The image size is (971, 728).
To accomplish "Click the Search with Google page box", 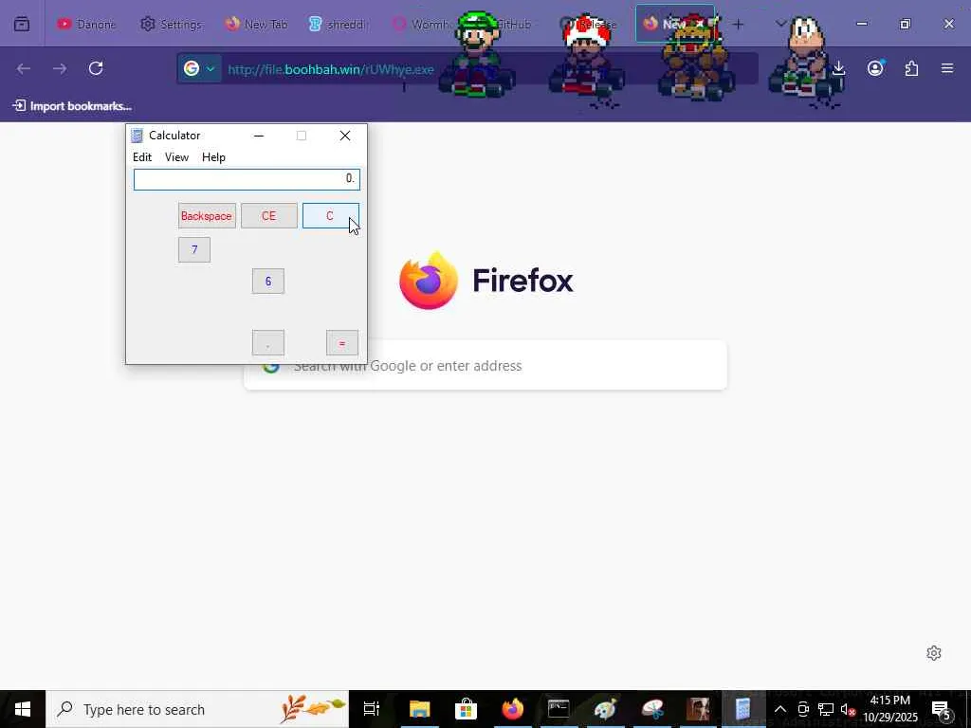I will (x=485, y=365).
